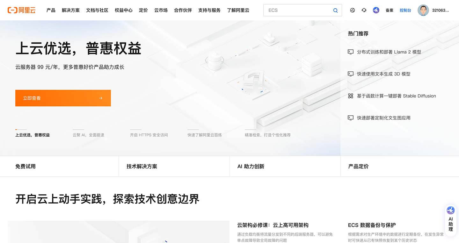Click the Alibaba Cloud logo

[x=22, y=10]
